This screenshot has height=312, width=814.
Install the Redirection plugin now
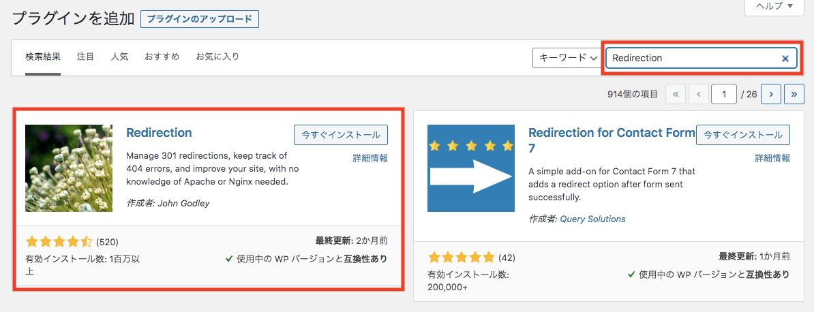tap(341, 135)
